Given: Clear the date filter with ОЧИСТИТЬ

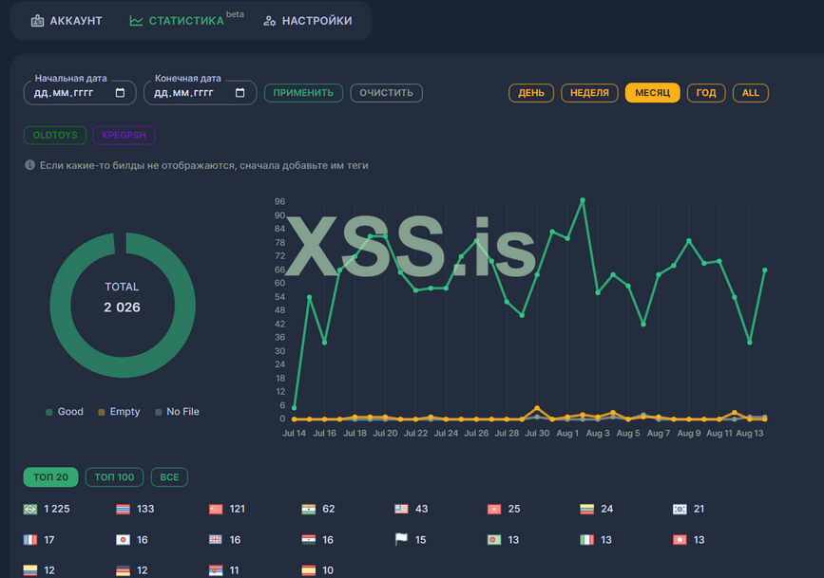Looking at the screenshot, I should 386,93.
